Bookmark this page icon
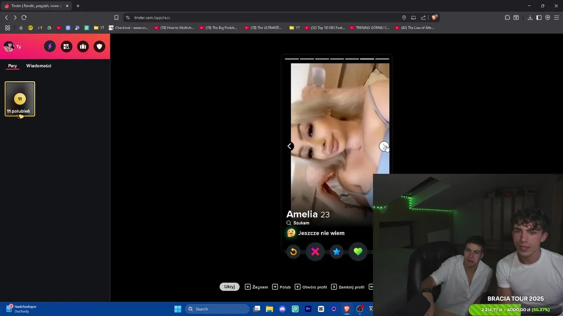The image size is (563, 316). (116, 18)
